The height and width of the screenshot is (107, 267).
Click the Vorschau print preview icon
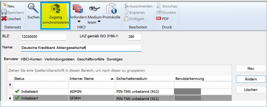[x=159, y=6]
